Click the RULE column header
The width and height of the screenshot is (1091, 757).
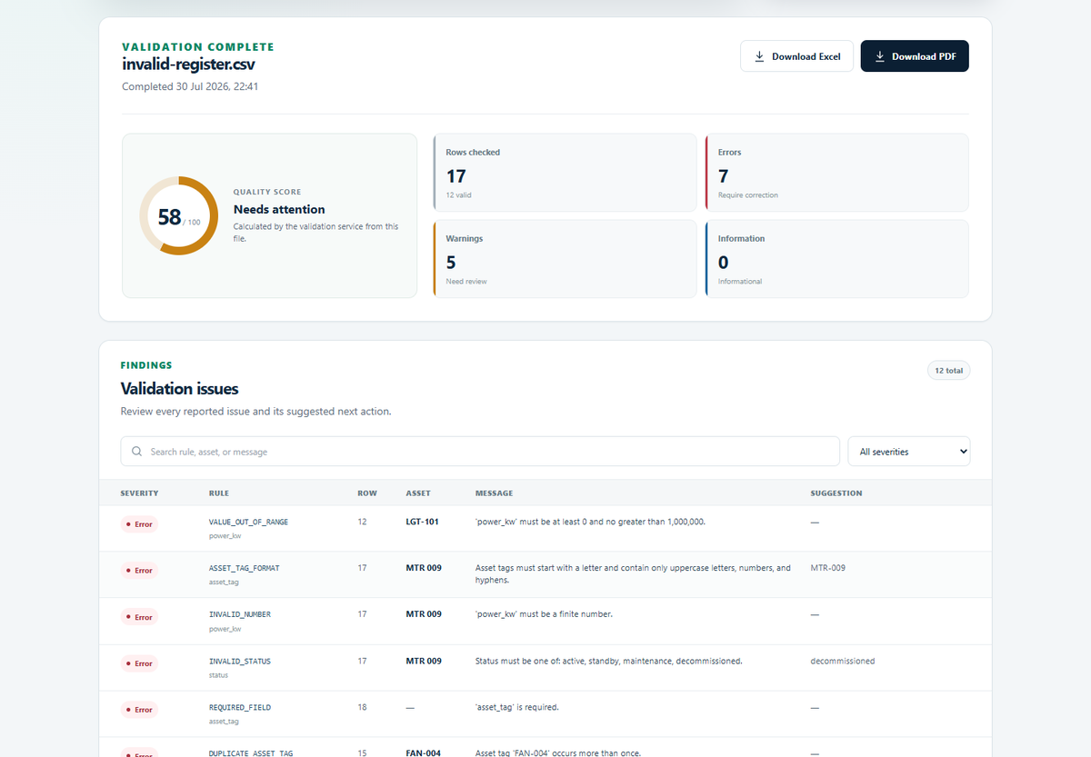(219, 493)
